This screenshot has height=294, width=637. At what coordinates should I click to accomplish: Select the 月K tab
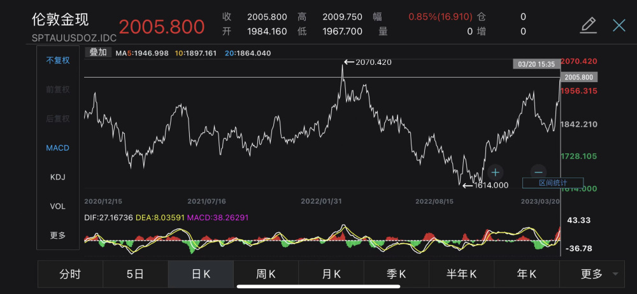(331, 274)
